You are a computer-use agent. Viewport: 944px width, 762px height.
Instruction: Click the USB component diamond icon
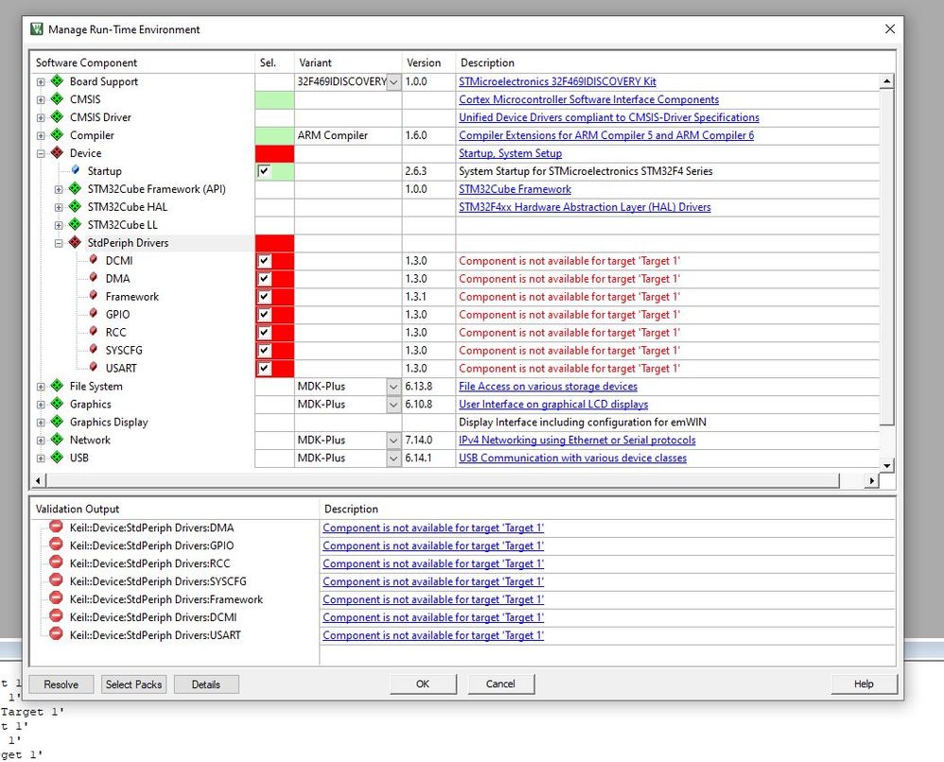coord(57,458)
